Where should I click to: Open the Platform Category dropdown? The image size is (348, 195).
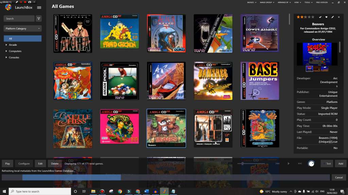[x=23, y=28]
